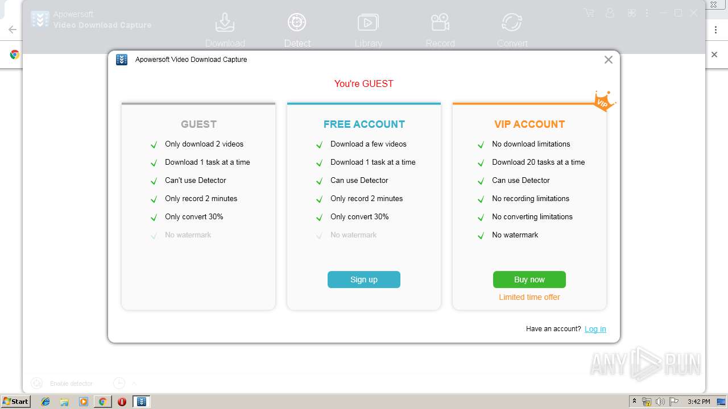This screenshot has width=728, height=409.
Task: Click the Opera taskbar icon
Action: point(122,402)
